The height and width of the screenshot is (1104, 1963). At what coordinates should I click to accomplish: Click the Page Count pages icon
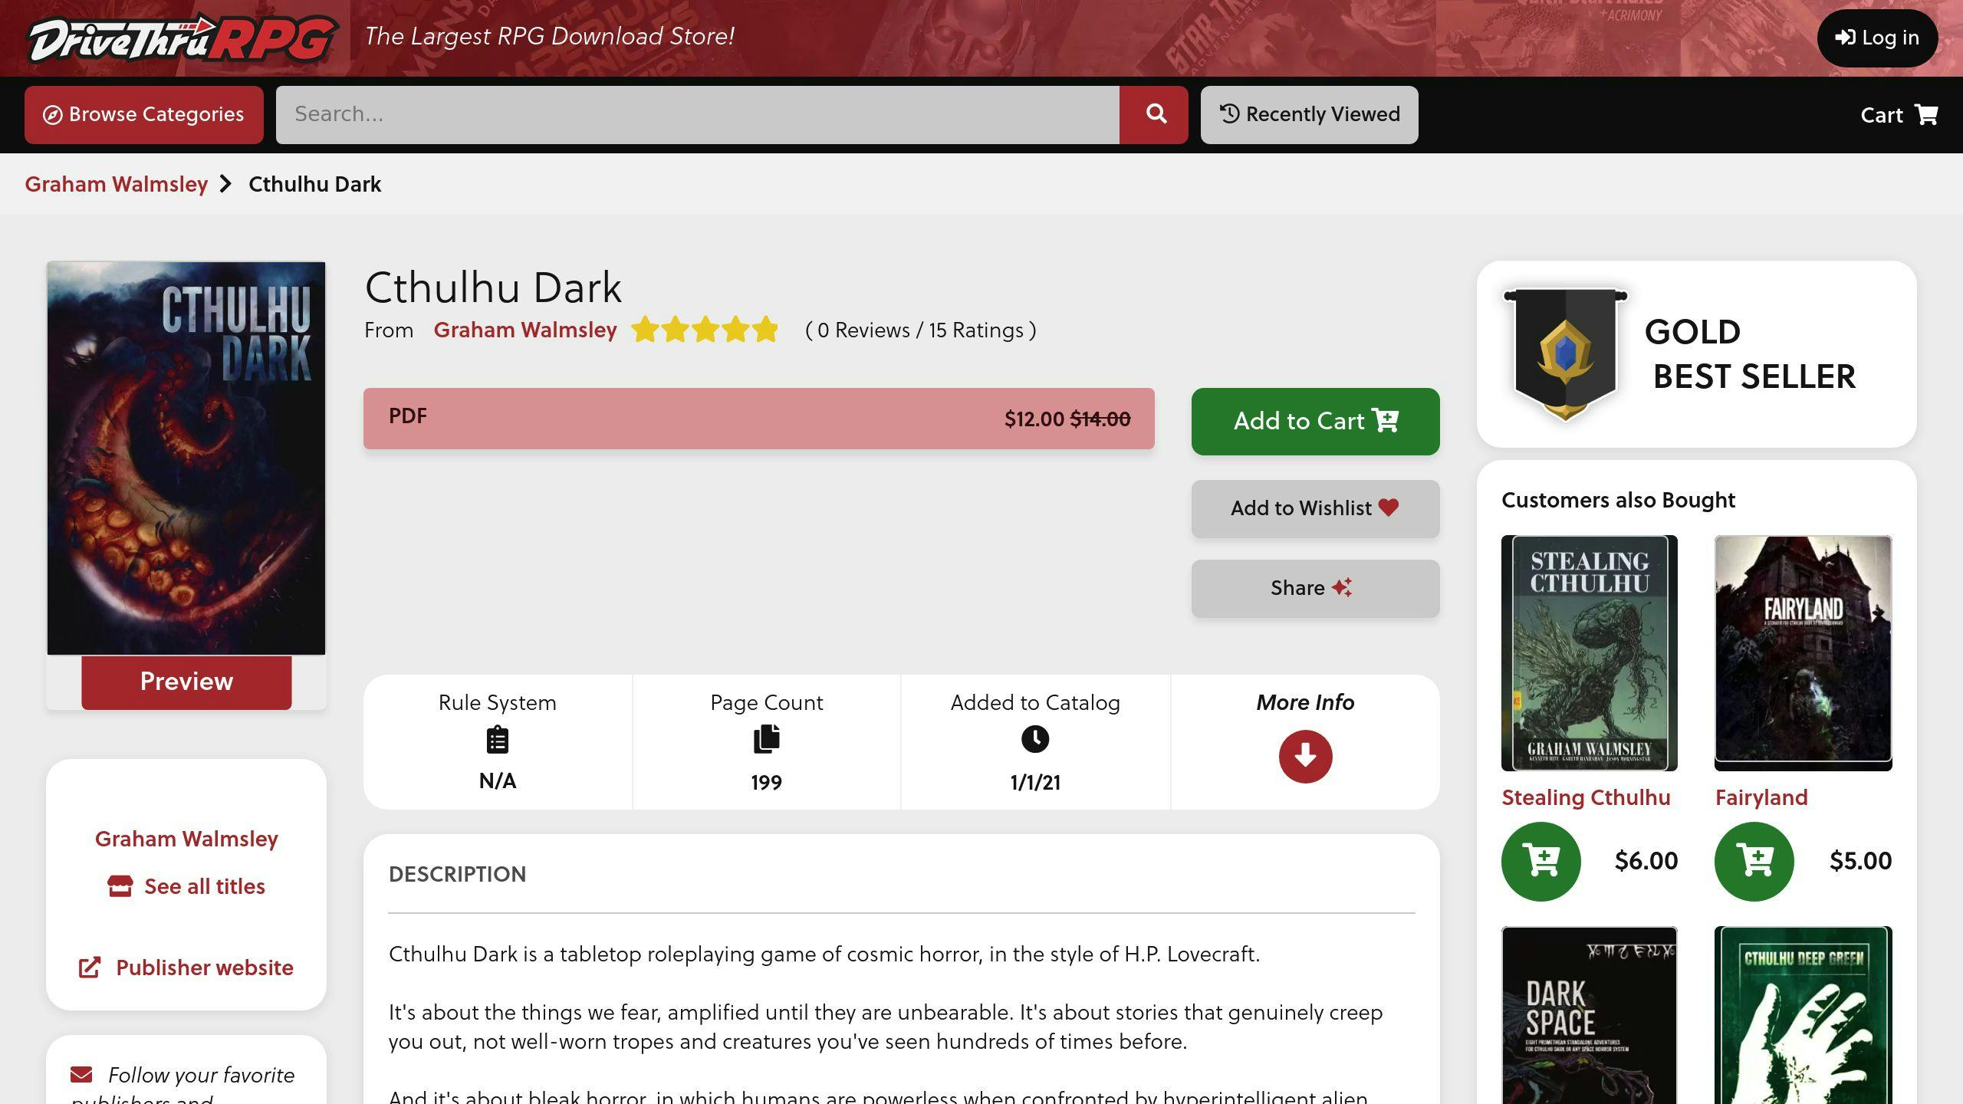pyautogui.click(x=766, y=739)
